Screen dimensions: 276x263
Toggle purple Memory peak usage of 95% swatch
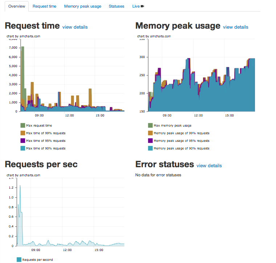[x=150, y=140]
